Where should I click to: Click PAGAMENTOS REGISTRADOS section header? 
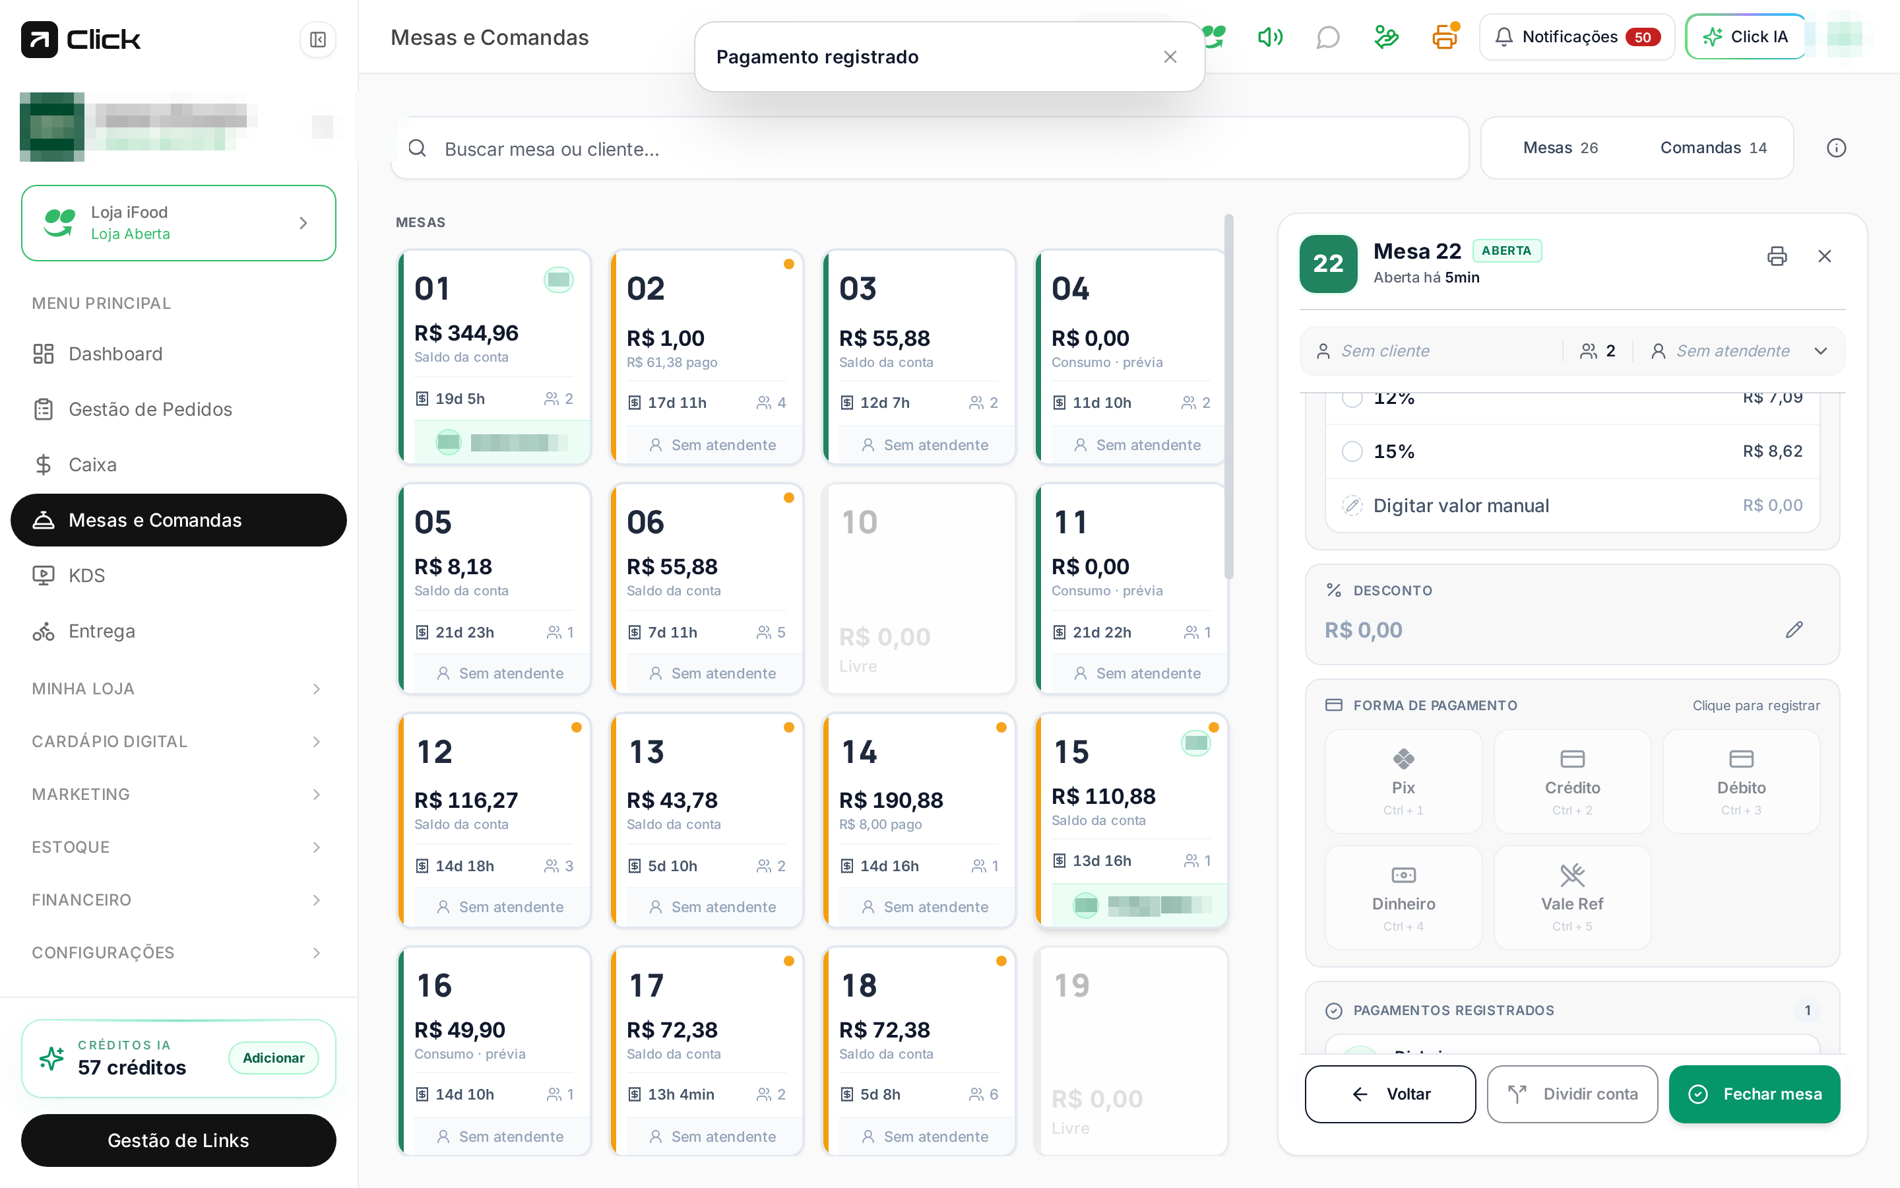tap(1572, 1010)
